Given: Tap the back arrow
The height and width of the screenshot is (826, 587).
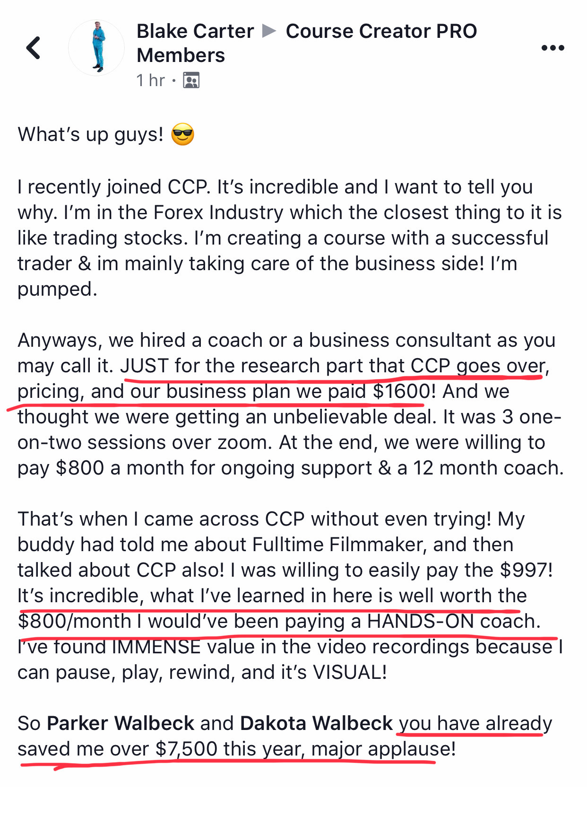Looking at the screenshot, I should (33, 48).
